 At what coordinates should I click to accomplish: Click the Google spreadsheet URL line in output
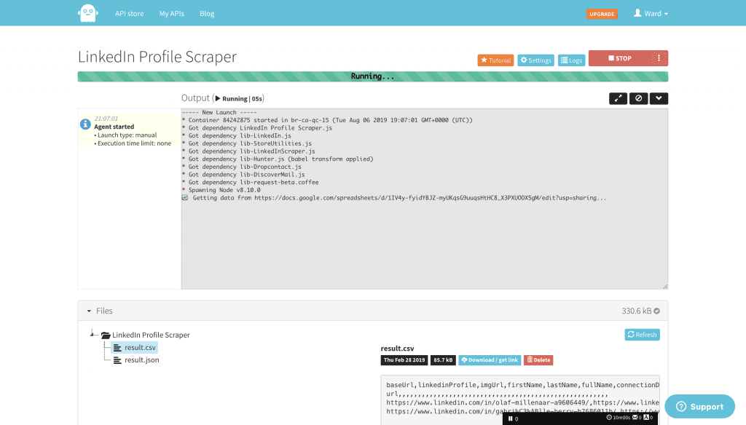point(395,198)
